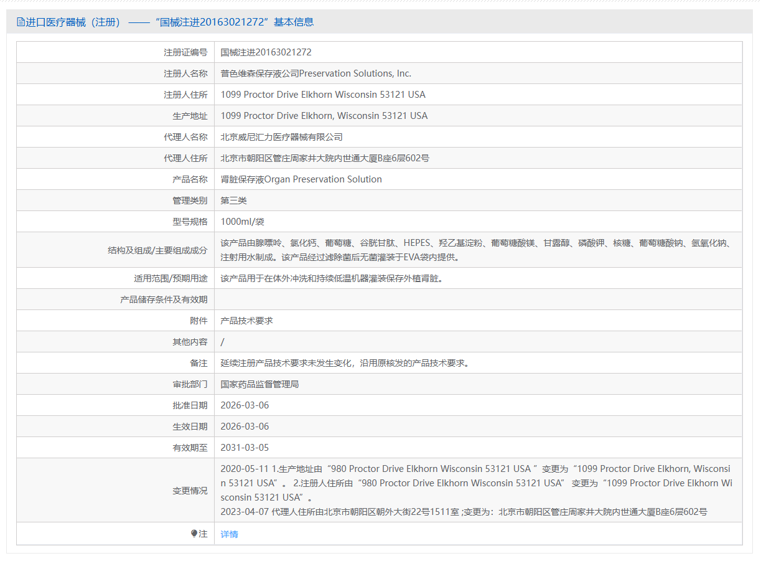
Task: Click the 代理人名称 label
Action: [x=185, y=137]
